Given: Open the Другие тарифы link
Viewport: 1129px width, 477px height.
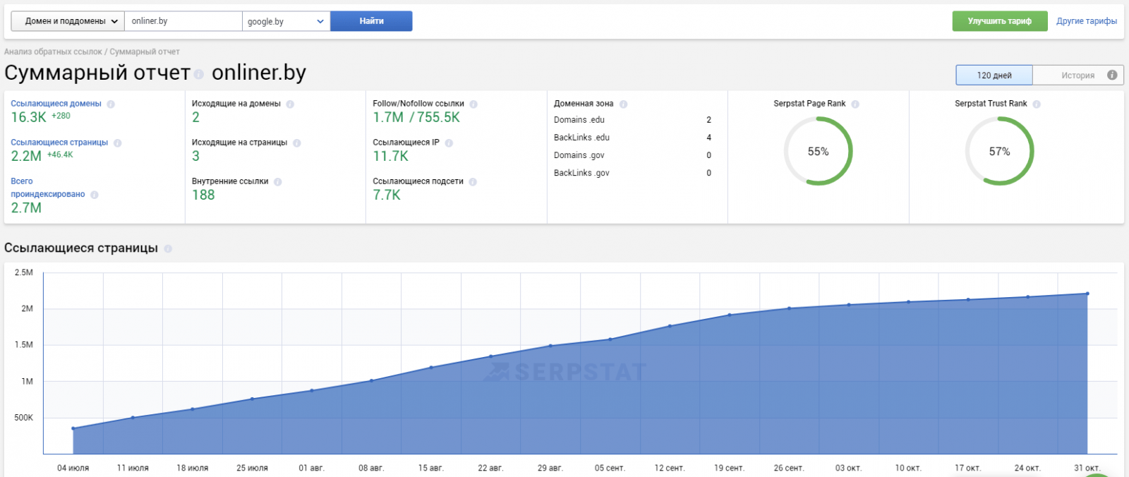Looking at the screenshot, I should [1087, 21].
